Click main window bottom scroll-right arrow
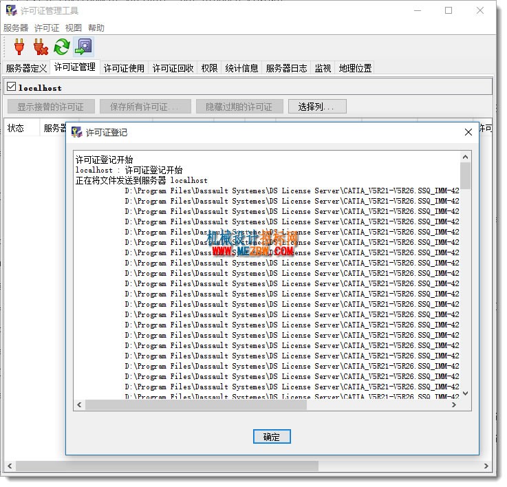 point(486,466)
